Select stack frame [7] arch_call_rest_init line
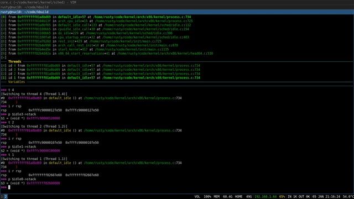 [x=90, y=45]
